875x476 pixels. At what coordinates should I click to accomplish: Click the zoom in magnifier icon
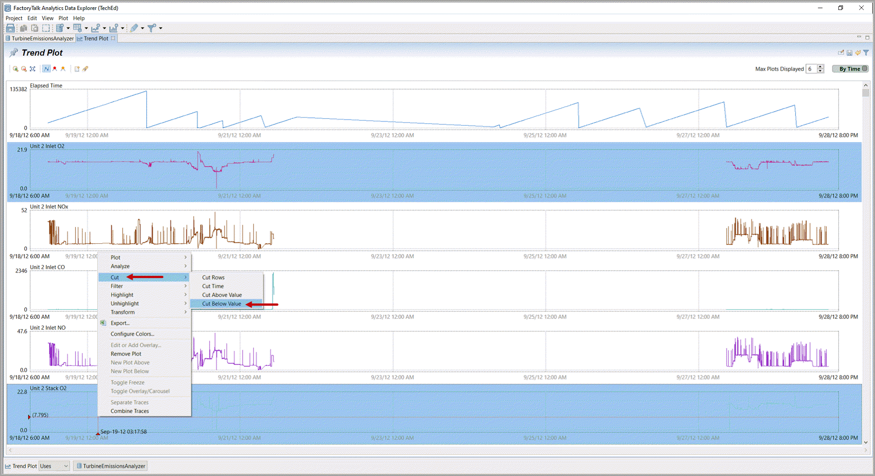[x=15, y=69]
